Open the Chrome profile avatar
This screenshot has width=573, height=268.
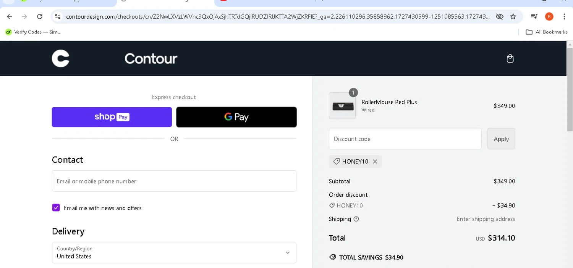[549, 16]
